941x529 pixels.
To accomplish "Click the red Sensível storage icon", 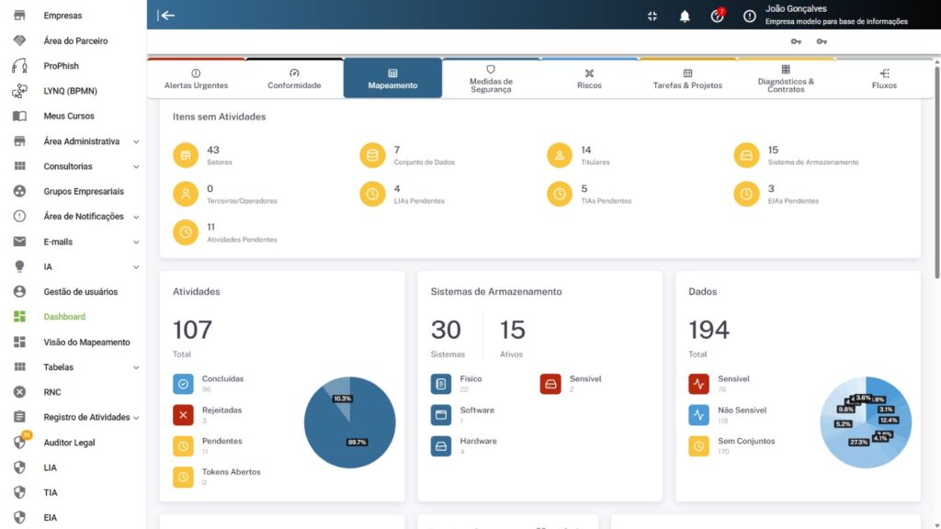I will point(550,384).
